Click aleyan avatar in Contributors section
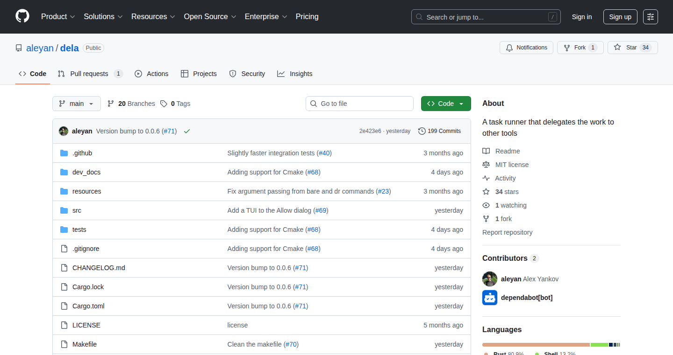673x355 pixels. click(x=490, y=279)
